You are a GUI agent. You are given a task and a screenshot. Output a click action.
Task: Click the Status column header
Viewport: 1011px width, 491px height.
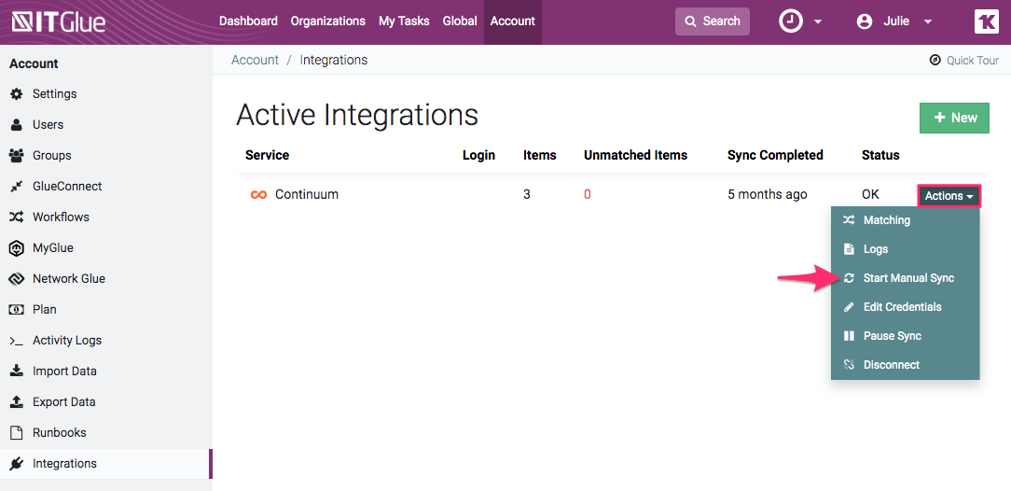point(880,156)
